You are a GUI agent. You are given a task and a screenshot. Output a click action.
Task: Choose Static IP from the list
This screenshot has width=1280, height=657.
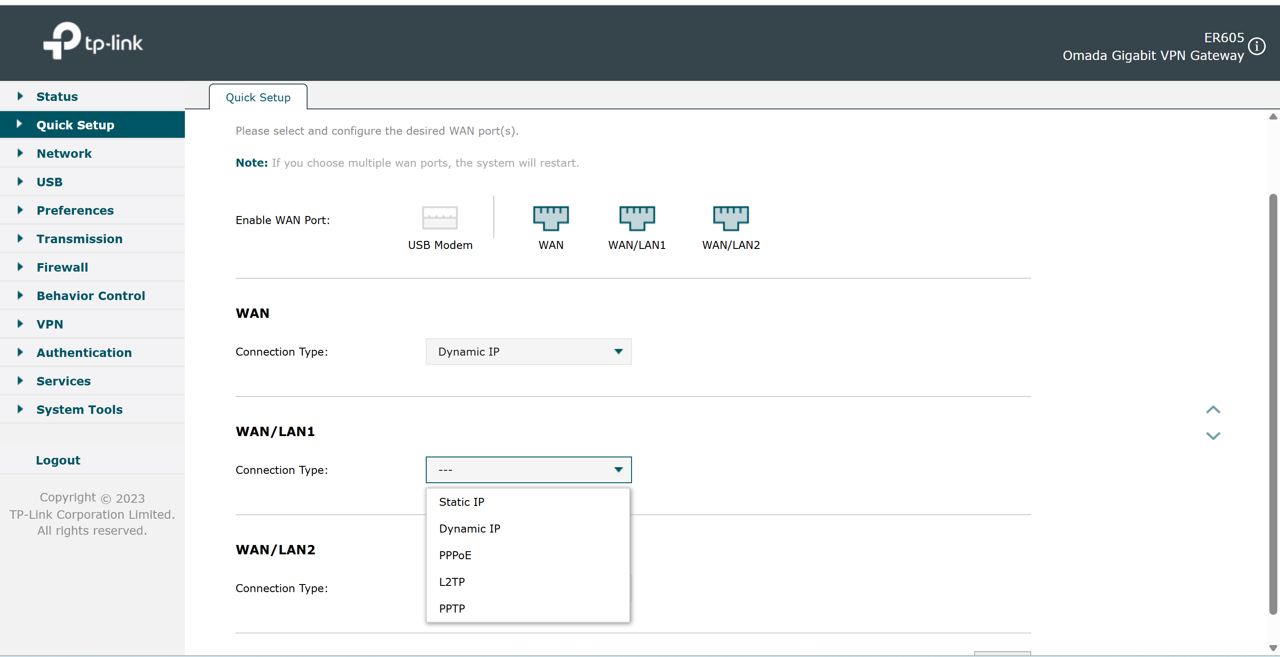(528, 502)
